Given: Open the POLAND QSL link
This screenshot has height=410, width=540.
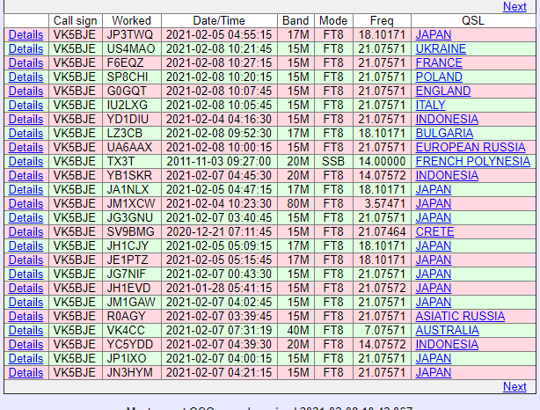Looking at the screenshot, I should point(439,77).
